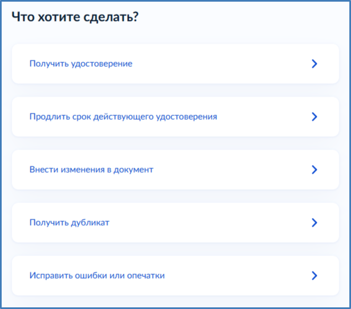Select the 'Получить удостоверение' text link
351x309 pixels.
(x=81, y=64)
